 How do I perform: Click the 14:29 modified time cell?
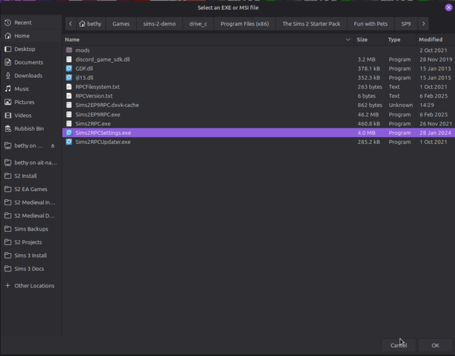point(427,105)
